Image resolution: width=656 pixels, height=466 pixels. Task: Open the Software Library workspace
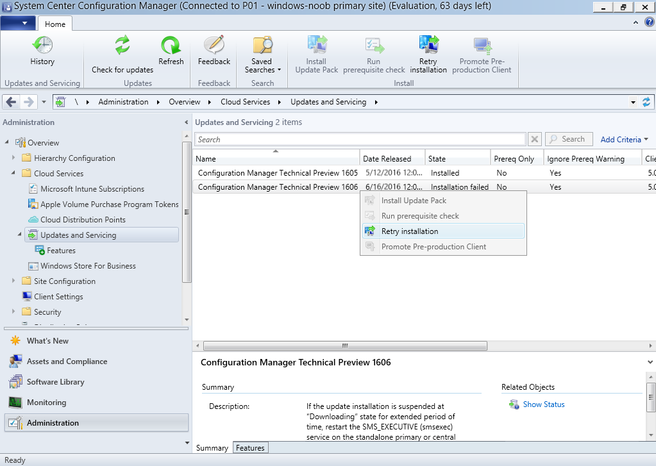click(x=96, y=382)
